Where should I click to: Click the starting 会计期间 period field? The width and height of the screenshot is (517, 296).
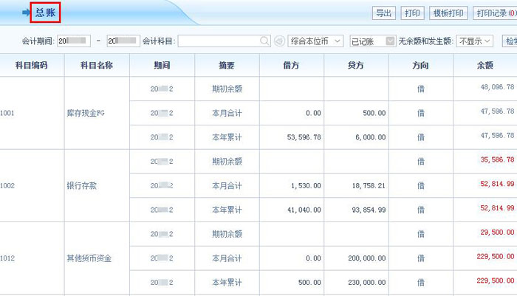[73, 41]
